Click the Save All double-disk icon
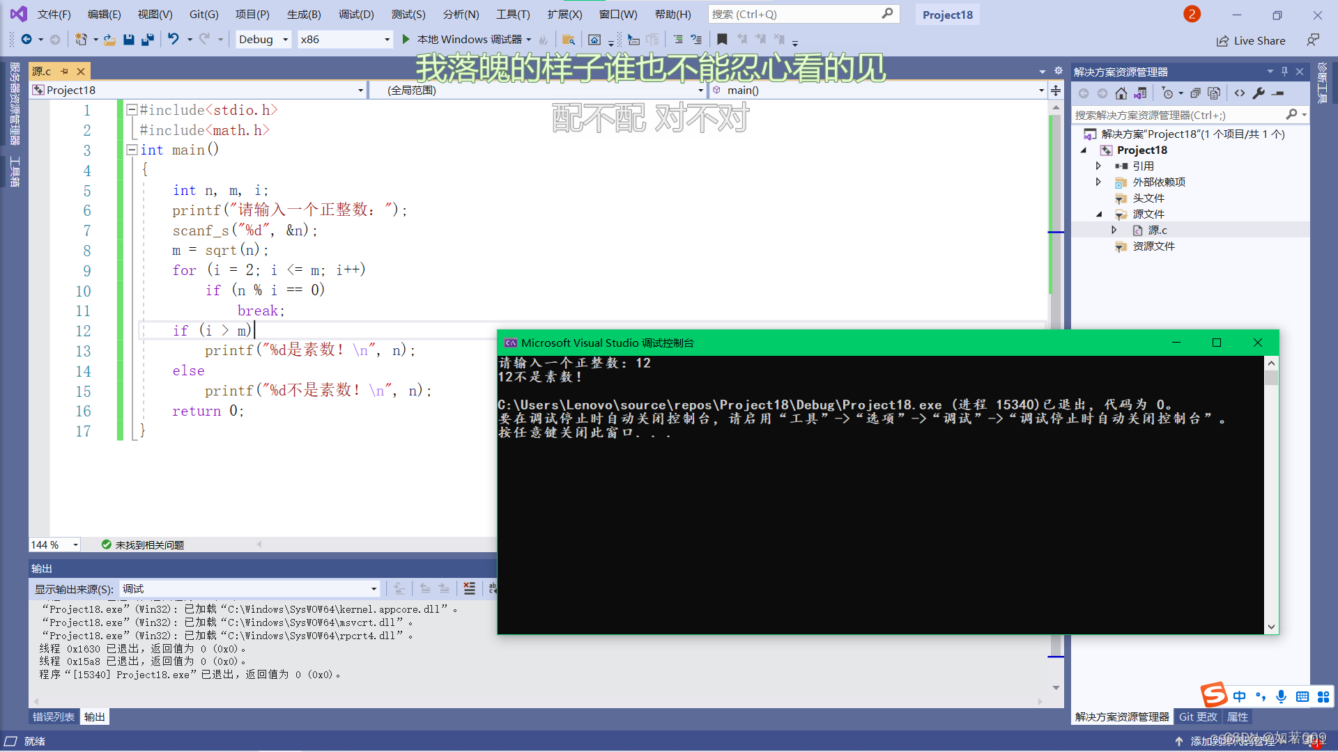Image resolution: width=1338 pixels, height=752 pixels. click(x=147, y=40)
